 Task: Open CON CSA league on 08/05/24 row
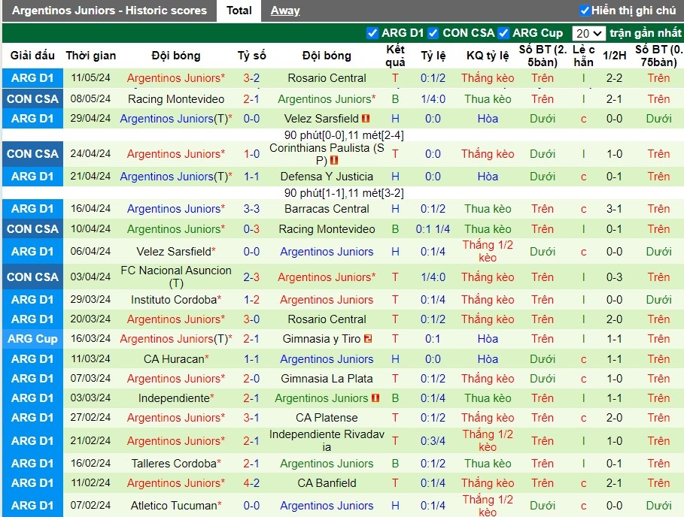(x=32, y=99)
